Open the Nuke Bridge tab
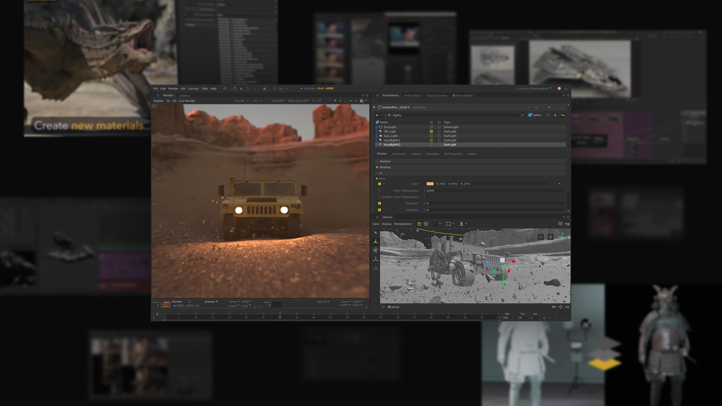722x406 pixels. tap(463, 95)
